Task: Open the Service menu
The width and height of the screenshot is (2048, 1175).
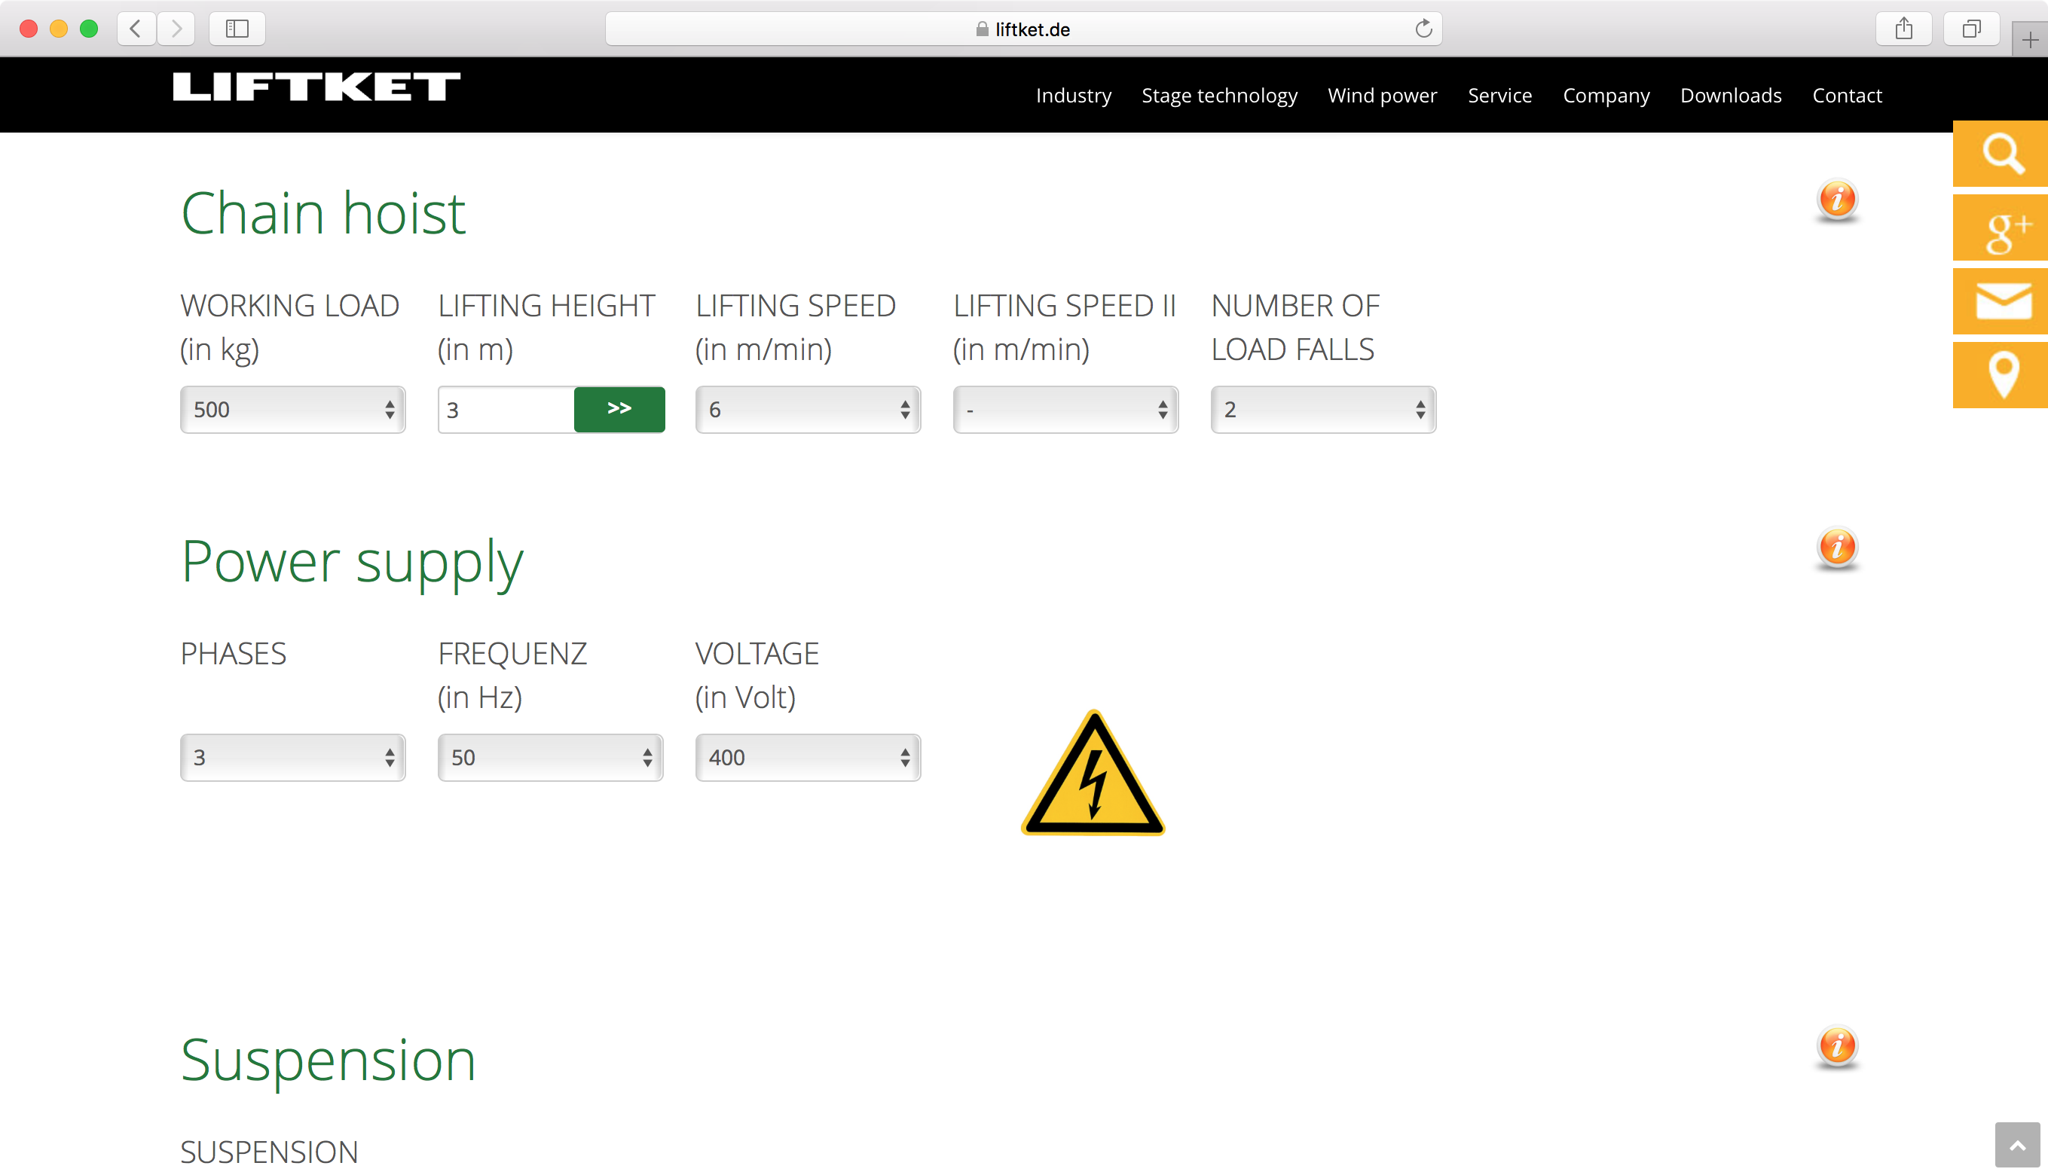Action: pos(1500,95)
